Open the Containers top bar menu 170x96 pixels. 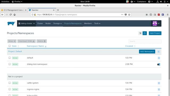click(x=142, y=2)
